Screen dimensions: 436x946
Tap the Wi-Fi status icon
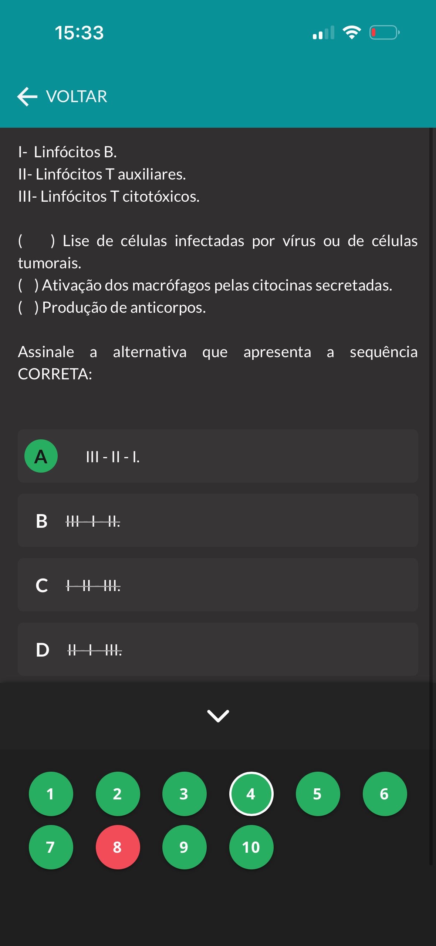[352, 33]
